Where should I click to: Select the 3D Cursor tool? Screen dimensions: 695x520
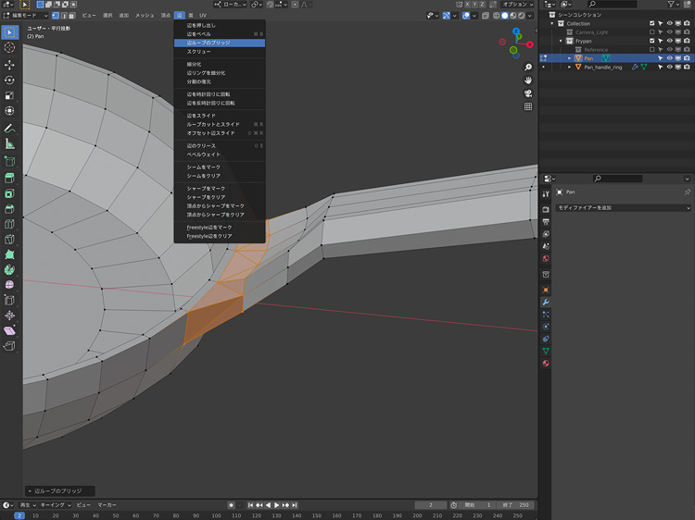click(x=9, y=47)
